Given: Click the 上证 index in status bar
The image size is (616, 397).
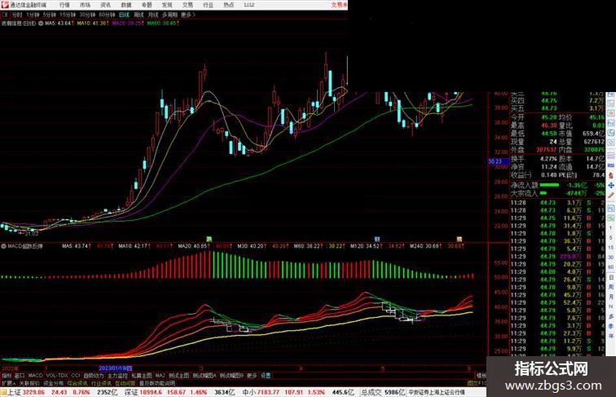Looking at the screenshot, I should 14,392.
